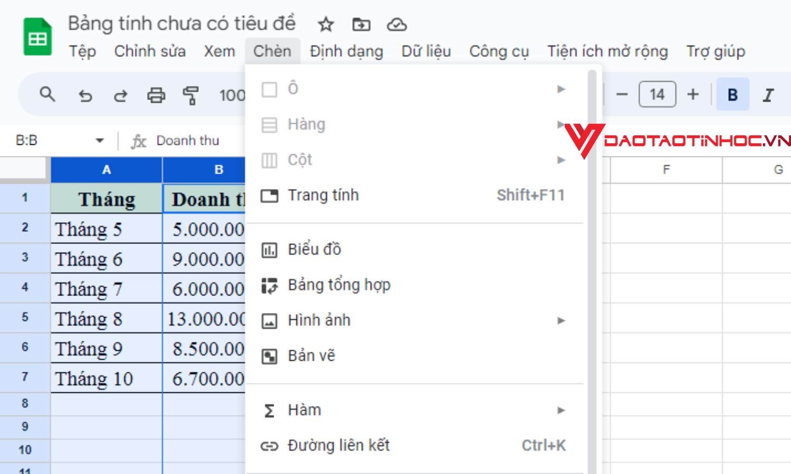791x474 pixels.
Task: Star the spreadsheet as favorite
Action: click(x=325, y=24)
